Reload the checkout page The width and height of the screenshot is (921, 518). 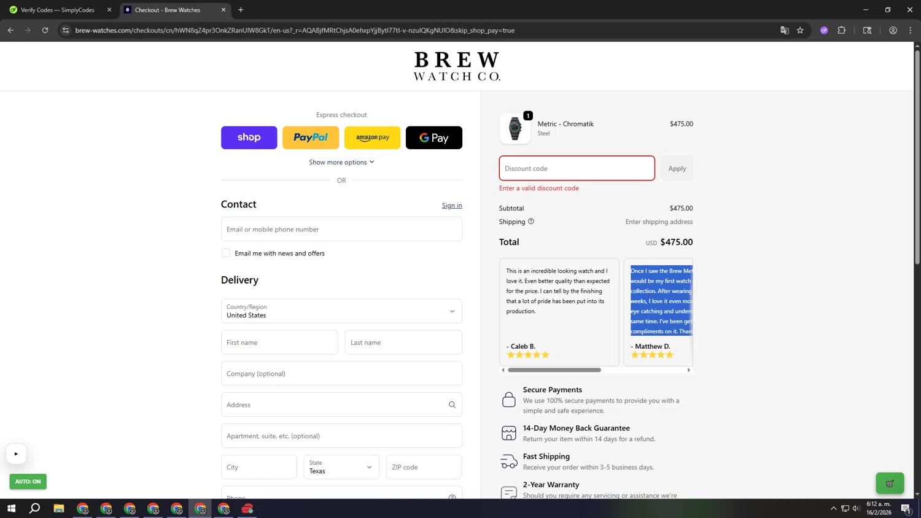[x=45, y=30]
